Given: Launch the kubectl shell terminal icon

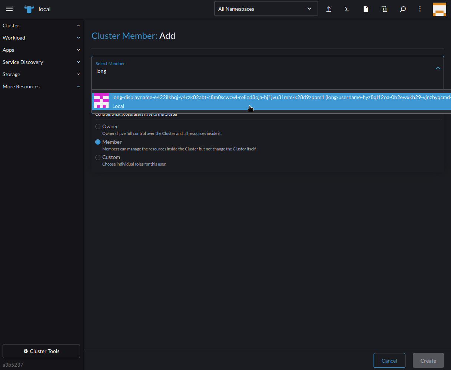Looking at the screenshot, I should [347, 9].
